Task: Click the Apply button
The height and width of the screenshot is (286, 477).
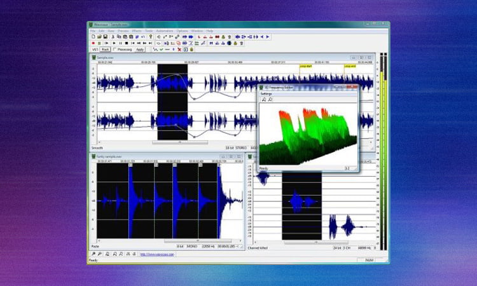Action: [140, 49]
